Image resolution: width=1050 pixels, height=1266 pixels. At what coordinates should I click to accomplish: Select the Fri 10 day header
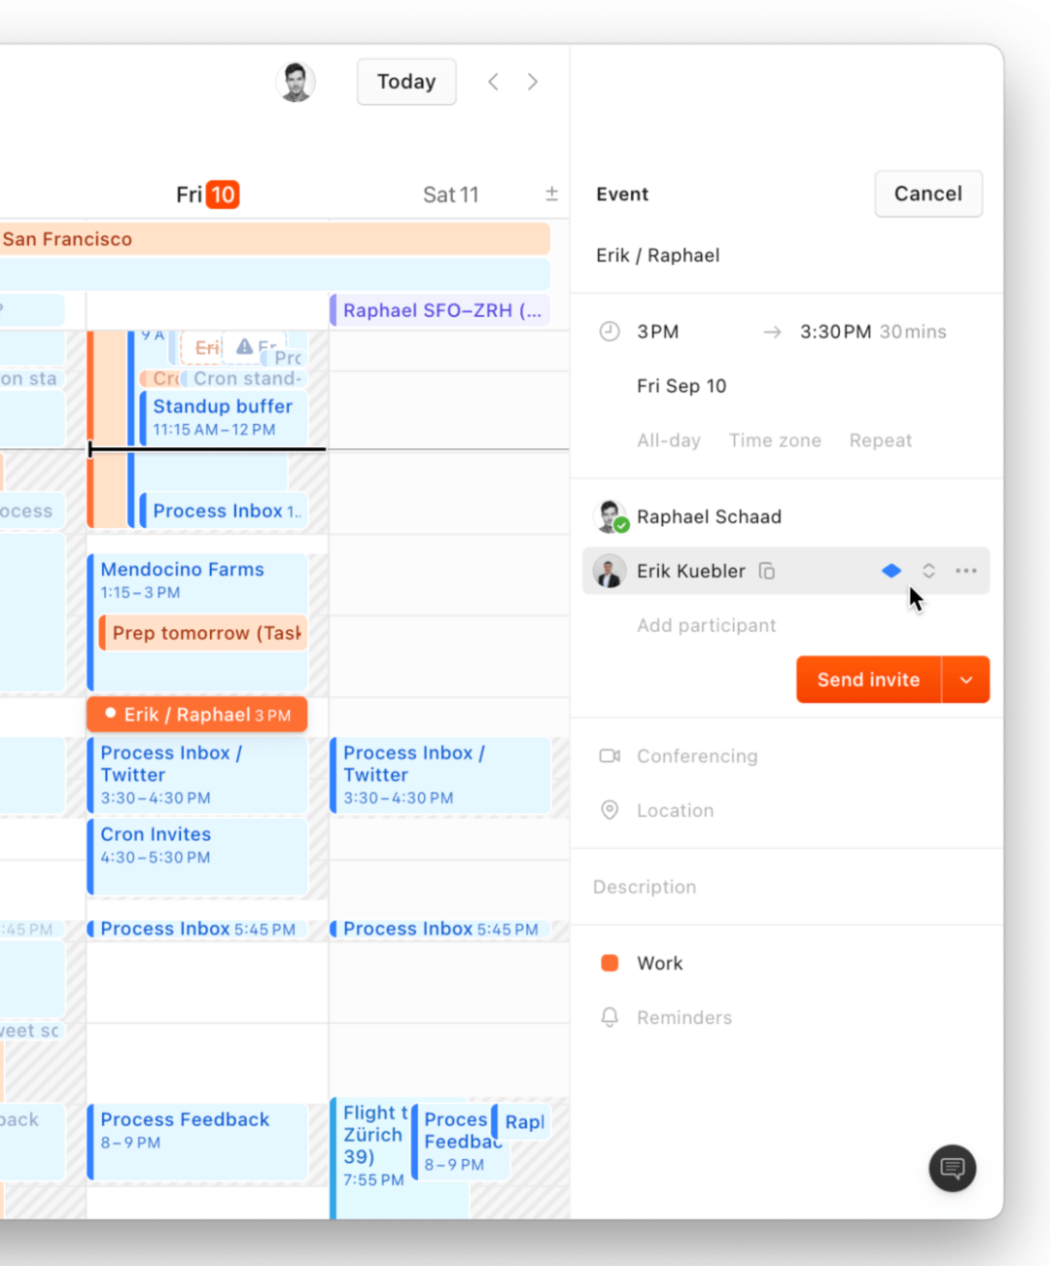click(207, 194)
